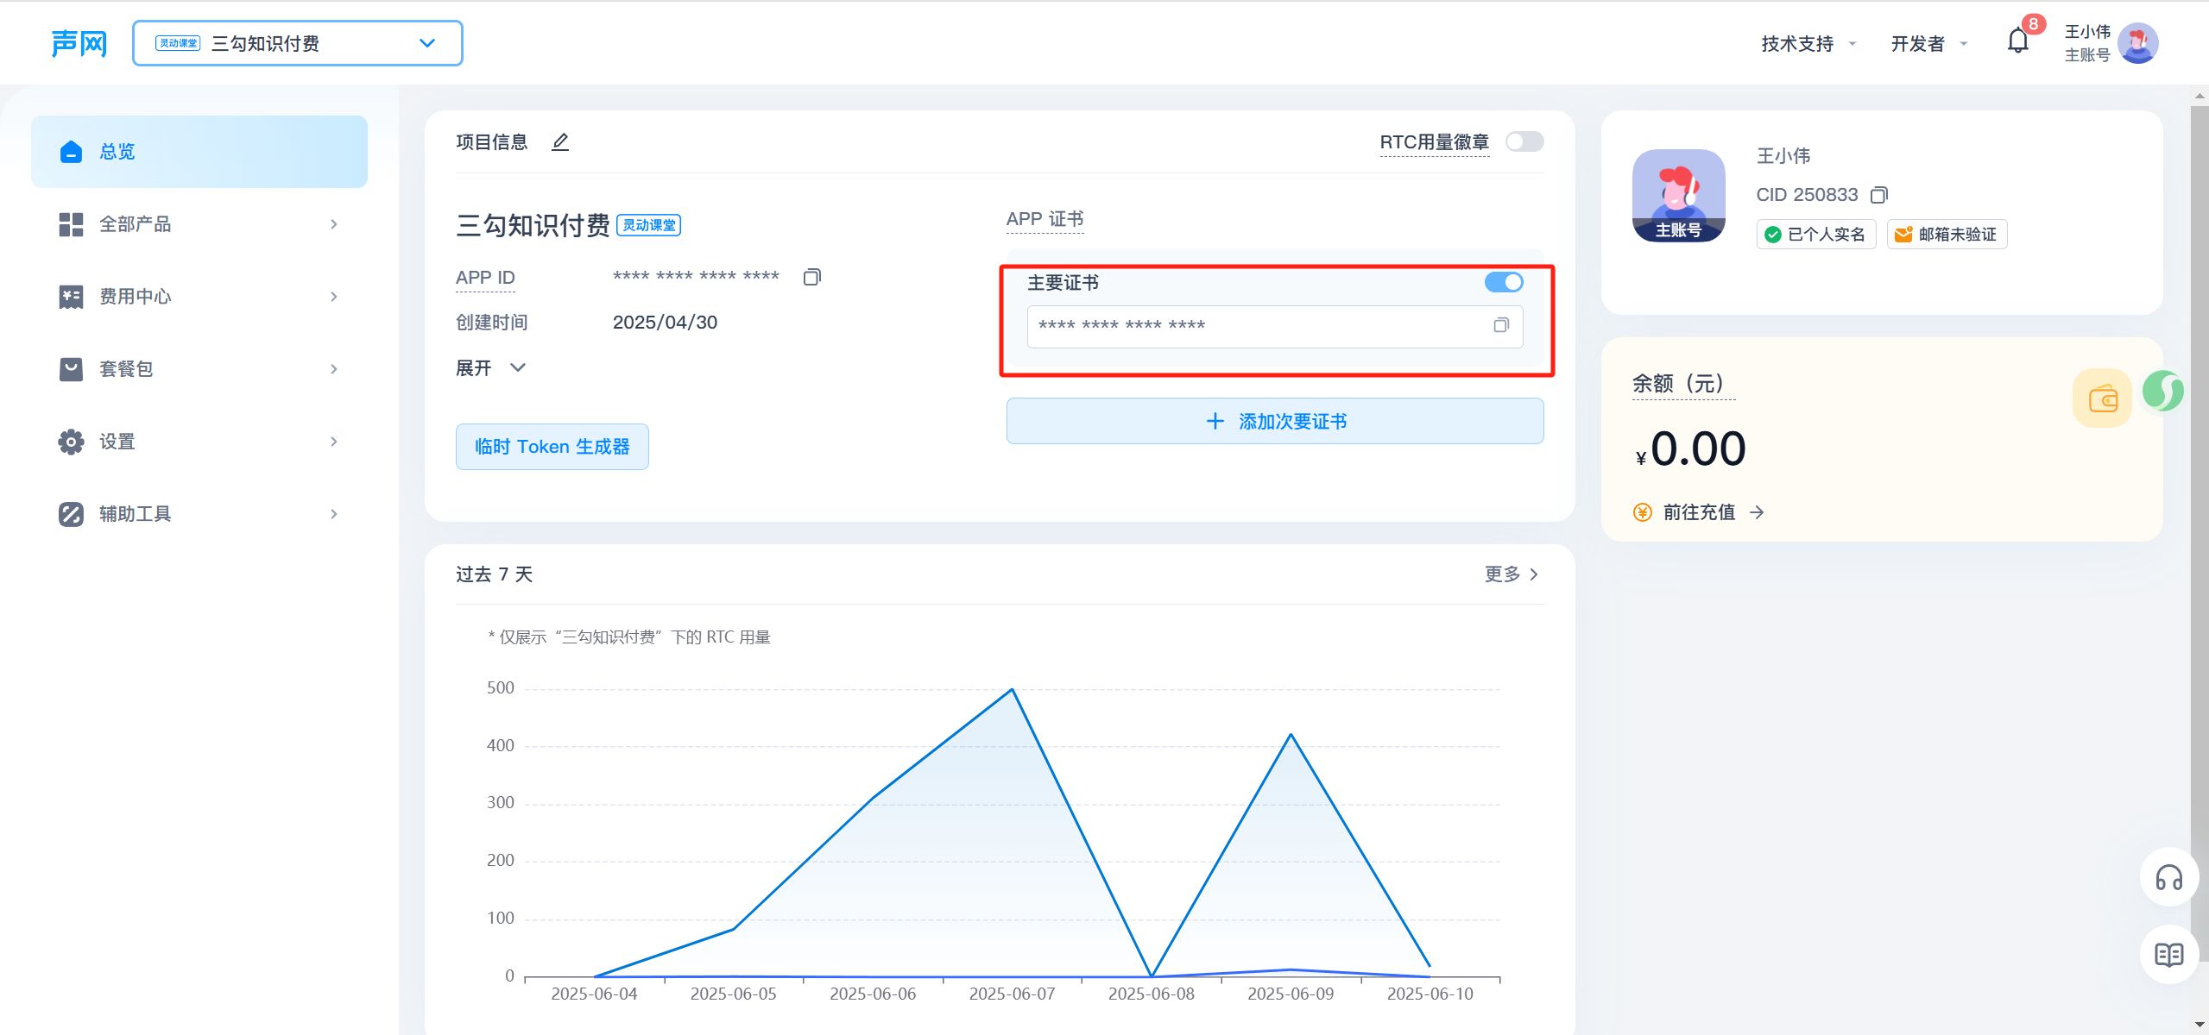Click the 临时 Token 生成器 button
The width and height of the screenshot is (2209, 1035).
click(552, 447)
